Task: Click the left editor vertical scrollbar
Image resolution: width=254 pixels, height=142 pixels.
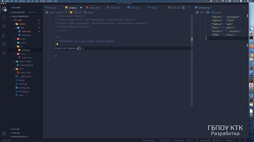Action: (x=192, y=60)
